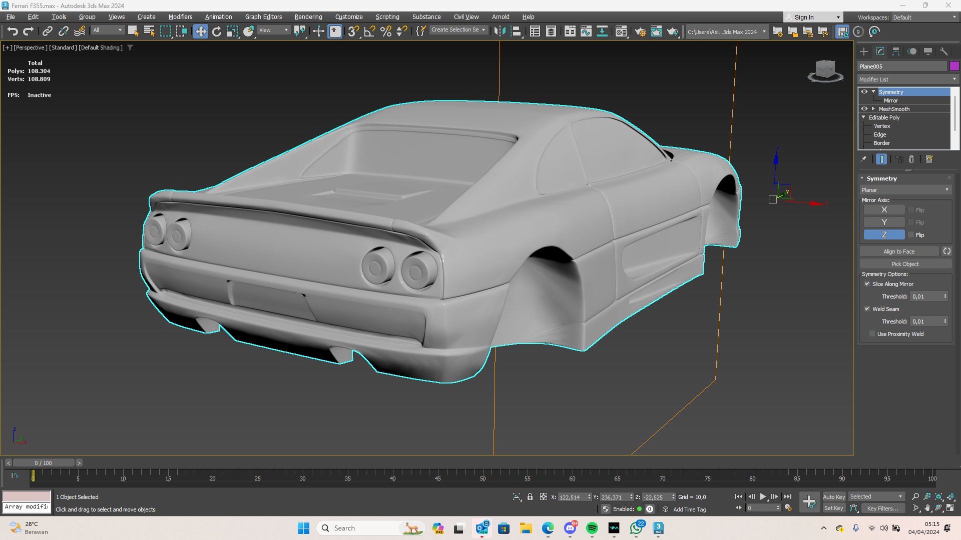The image size is (961, 540).
Task: Open the Utilities wrench panel tab
Action: tap(944, 51)
